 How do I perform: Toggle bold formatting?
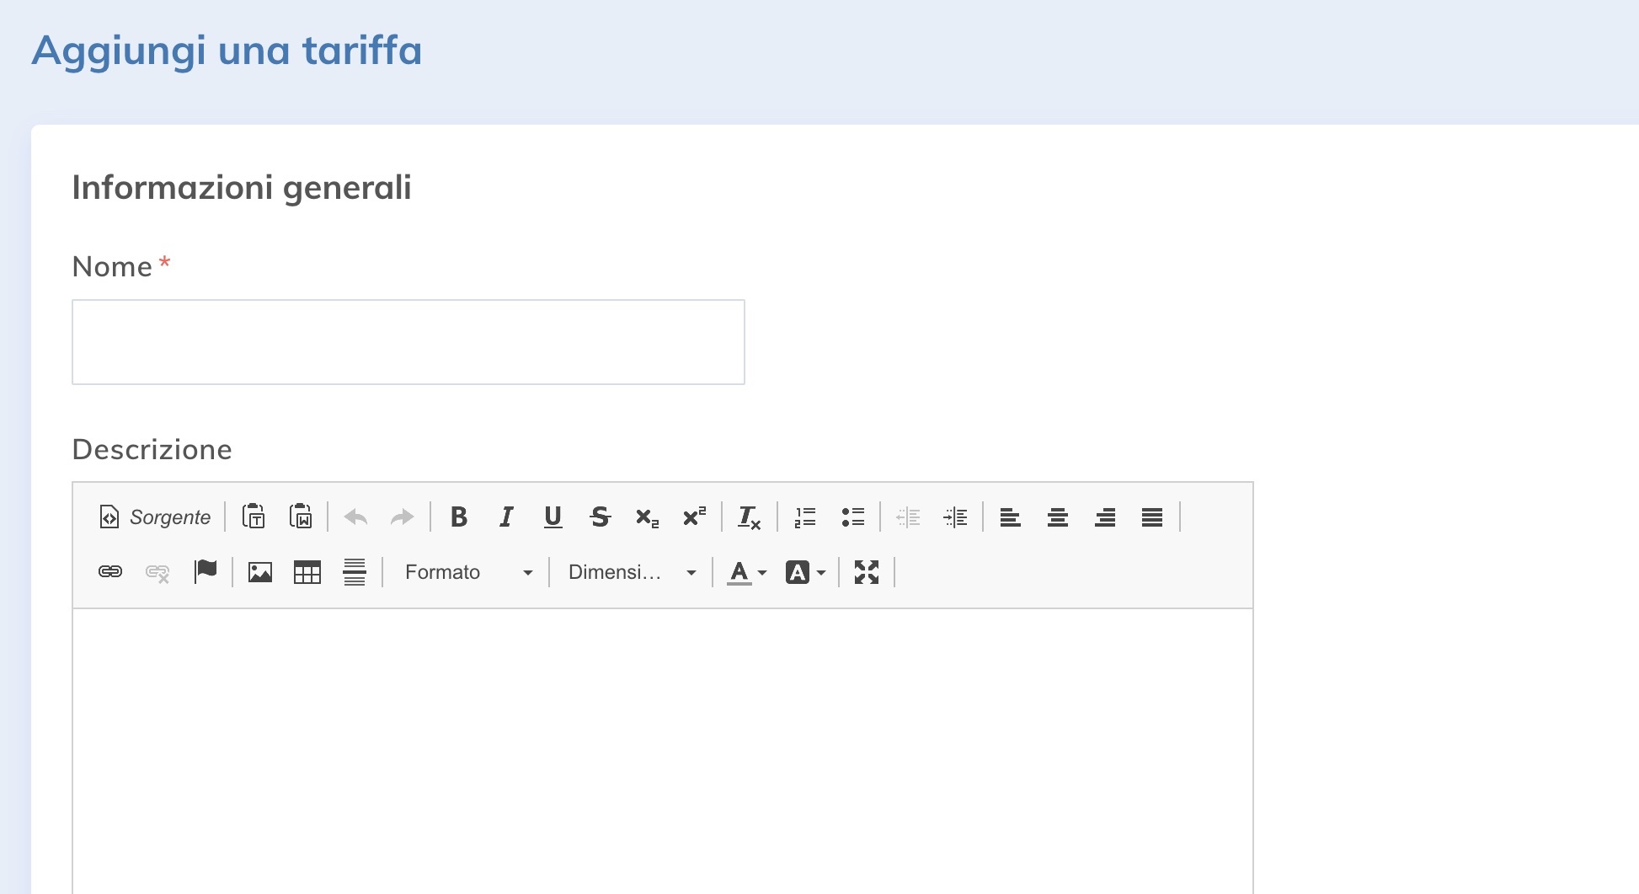pyautogui.click(x=459, y=517)
